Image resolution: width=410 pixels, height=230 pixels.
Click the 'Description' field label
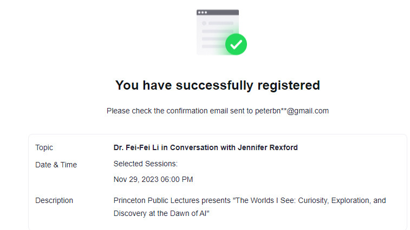[x=54, y=200]
